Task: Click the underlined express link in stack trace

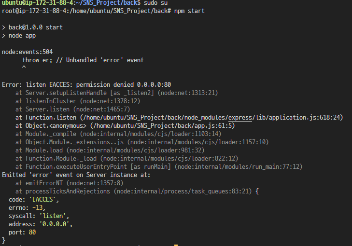Action: click(x=240, y=118)
